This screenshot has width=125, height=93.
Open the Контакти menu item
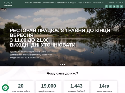pyautogui.click(x=97, y=3)
